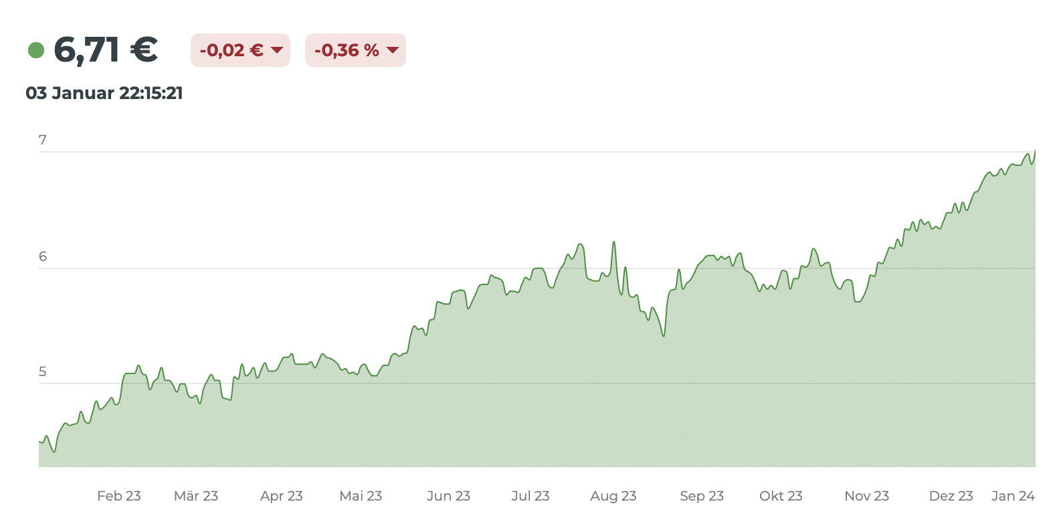Click the -0,02 € change badge

pos(240,50)
